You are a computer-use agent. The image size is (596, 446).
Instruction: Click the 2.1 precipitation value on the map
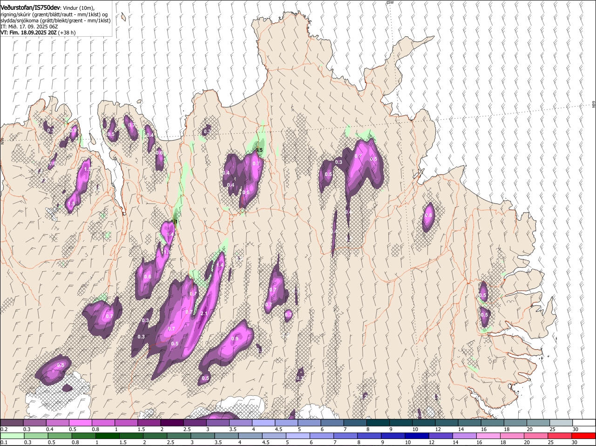pos(203,314)
